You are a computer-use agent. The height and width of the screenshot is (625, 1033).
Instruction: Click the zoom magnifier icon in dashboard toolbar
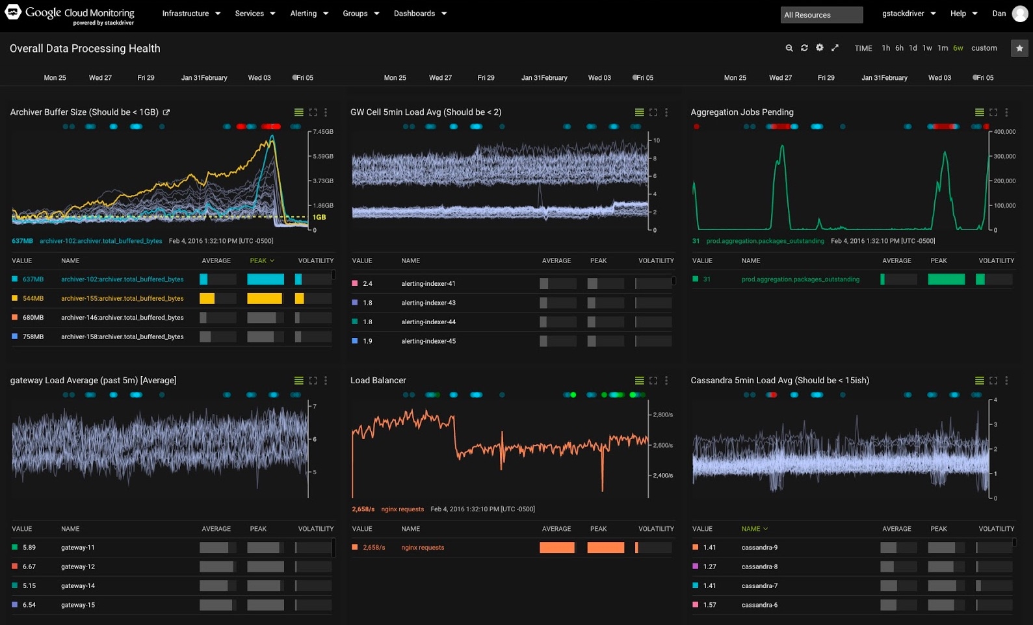789,48
